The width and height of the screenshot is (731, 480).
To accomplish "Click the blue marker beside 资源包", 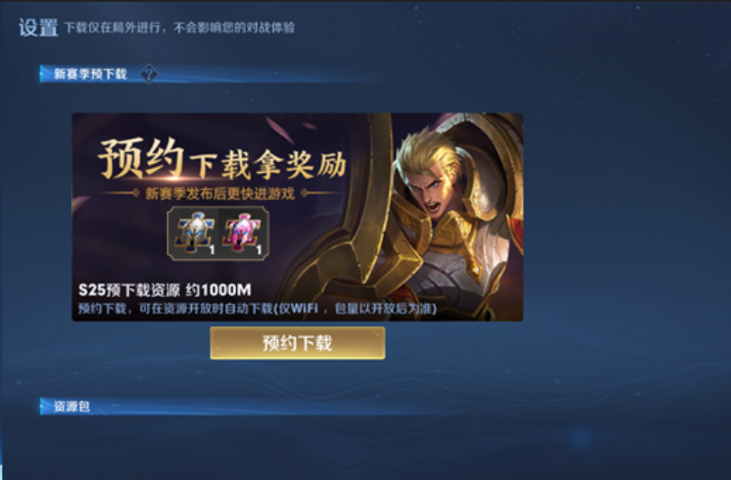I will point(43,406).
